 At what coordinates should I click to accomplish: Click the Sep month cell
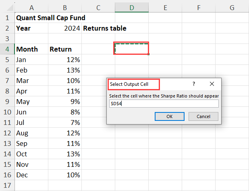[31, 143]
